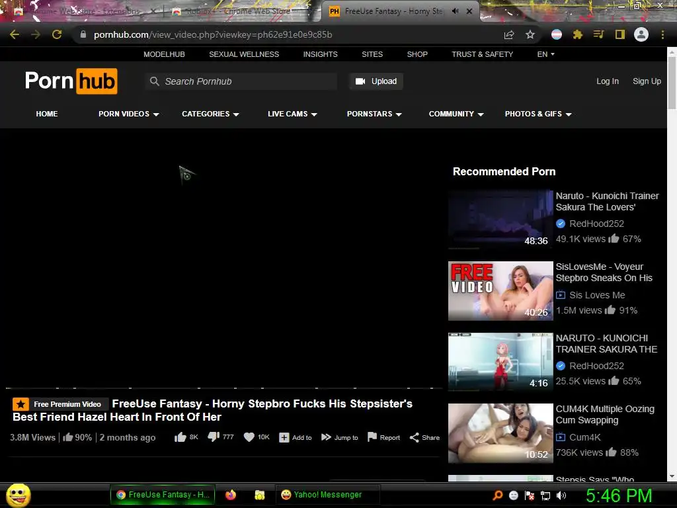Open the 10:52 recommended video thumbnail

500,433
